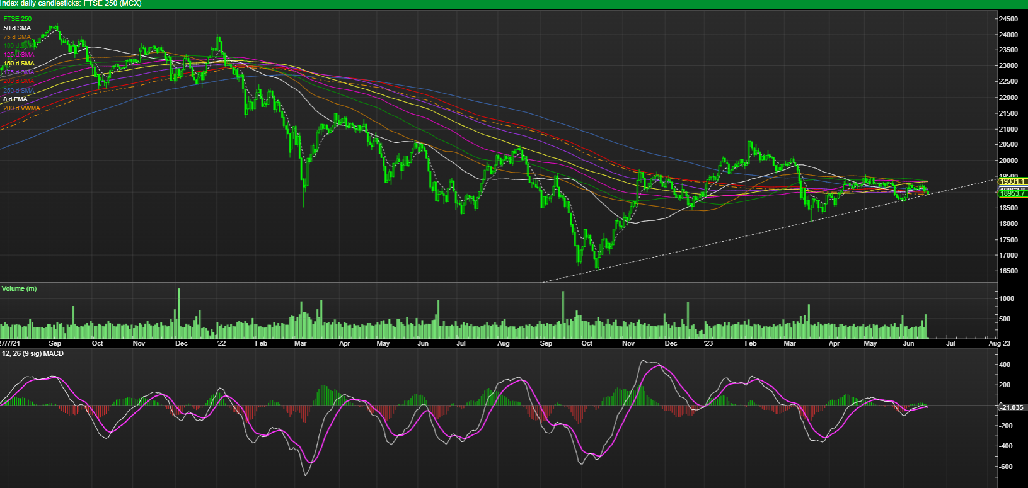Click the red '200 d SMA' legend label
Viewport: 1028px width, 488px height.
[x=19, y=81]
